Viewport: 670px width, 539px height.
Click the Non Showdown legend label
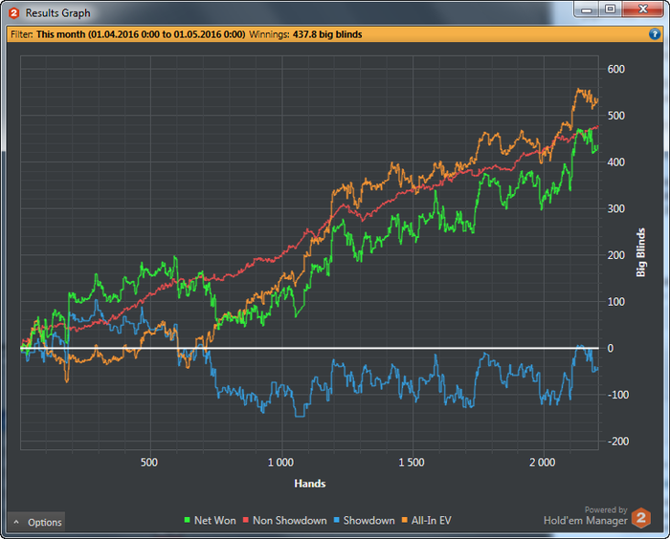pos(290,520)
